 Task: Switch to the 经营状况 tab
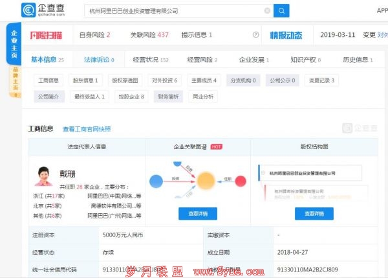(151, 60)
